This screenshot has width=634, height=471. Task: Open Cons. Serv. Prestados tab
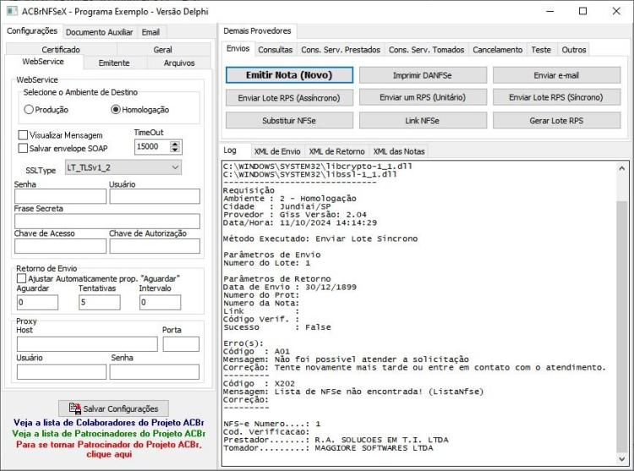point(341,49)
